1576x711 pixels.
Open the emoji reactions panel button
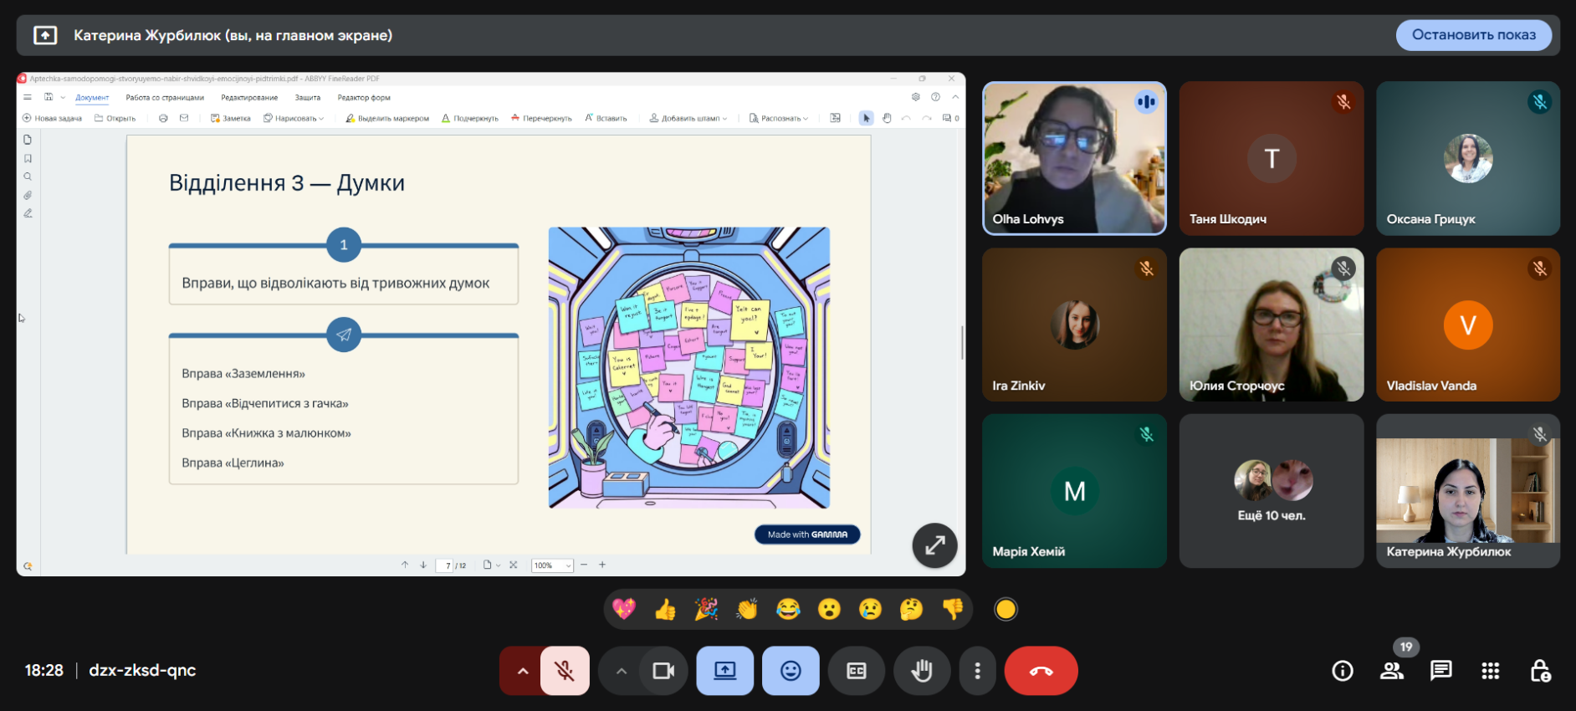pos(791,671)
